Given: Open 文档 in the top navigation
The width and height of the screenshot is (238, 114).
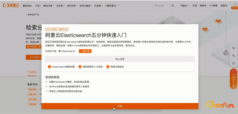Looking at the screenshot, I should pyautogui.click(x=194, y=5).
